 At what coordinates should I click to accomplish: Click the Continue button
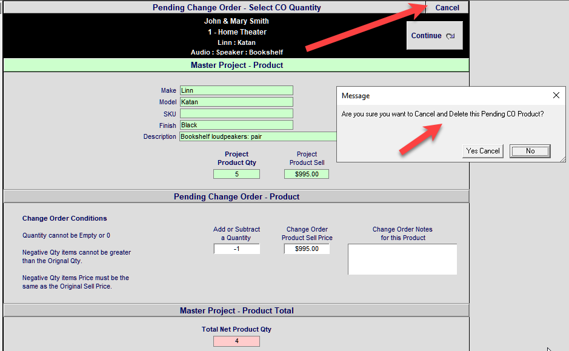[x=434, y=36]
